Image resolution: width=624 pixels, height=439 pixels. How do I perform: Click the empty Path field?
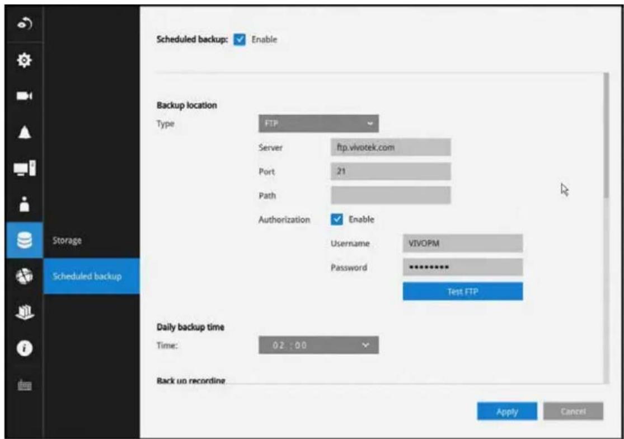pyautogui.click(x=391, y=195)
